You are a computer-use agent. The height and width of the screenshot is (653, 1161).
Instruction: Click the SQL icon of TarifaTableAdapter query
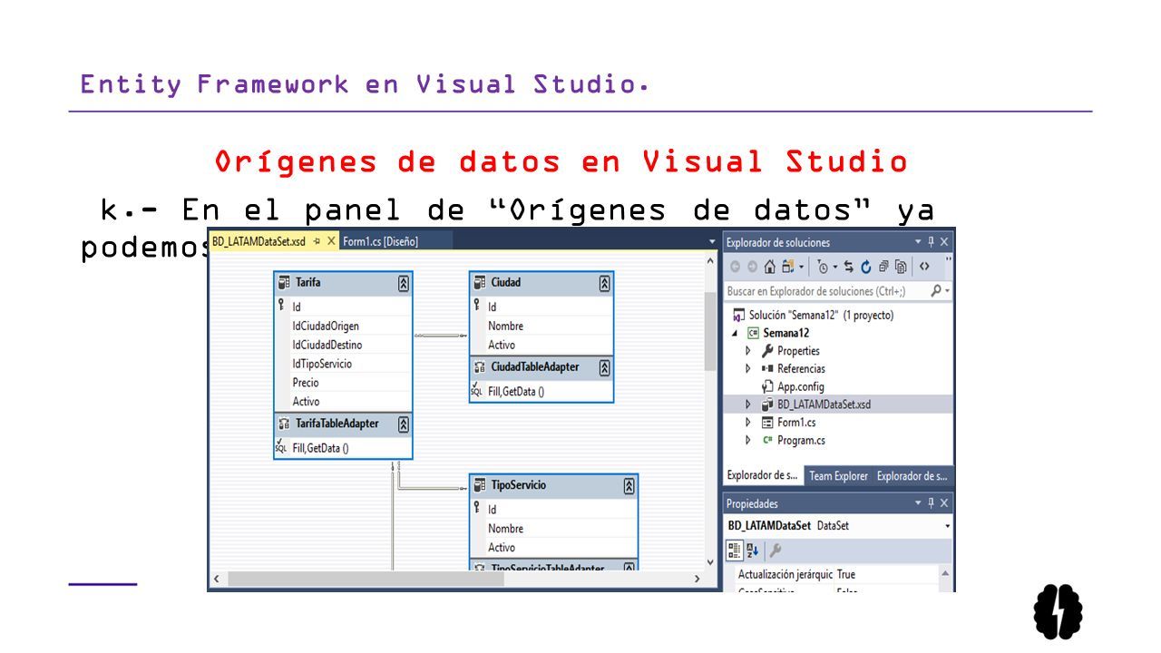pos(281,446)
